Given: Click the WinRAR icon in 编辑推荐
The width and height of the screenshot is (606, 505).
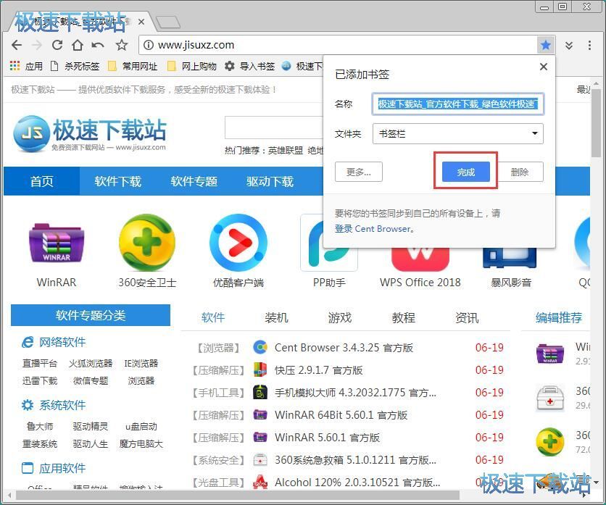Looking at the screenshot, I should tap(550, 354).
